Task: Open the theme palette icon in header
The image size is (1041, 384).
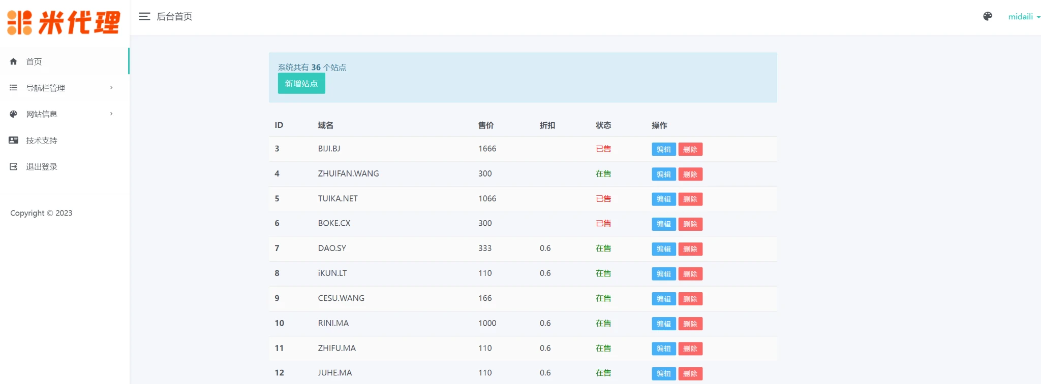Action: tap(987, 16)
